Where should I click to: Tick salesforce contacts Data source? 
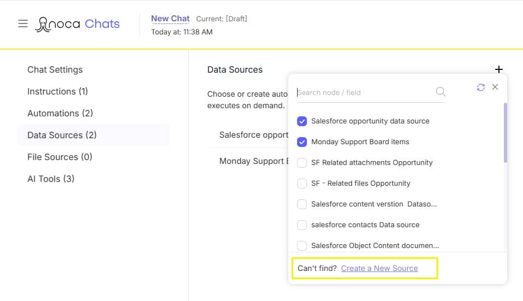tap(302, 225)
